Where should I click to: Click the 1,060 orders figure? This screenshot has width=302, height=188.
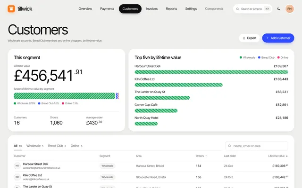click(x=56, y=123)
